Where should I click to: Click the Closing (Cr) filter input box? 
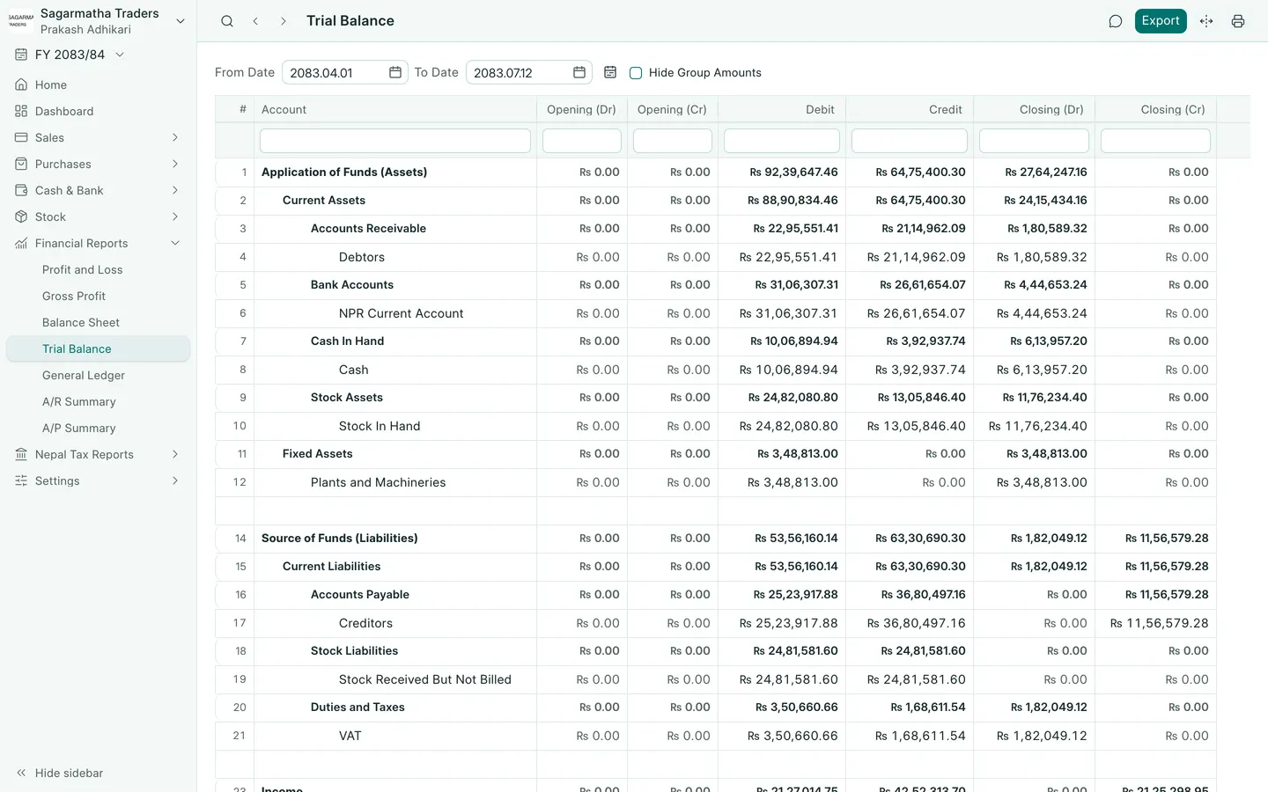(1155, 141)
